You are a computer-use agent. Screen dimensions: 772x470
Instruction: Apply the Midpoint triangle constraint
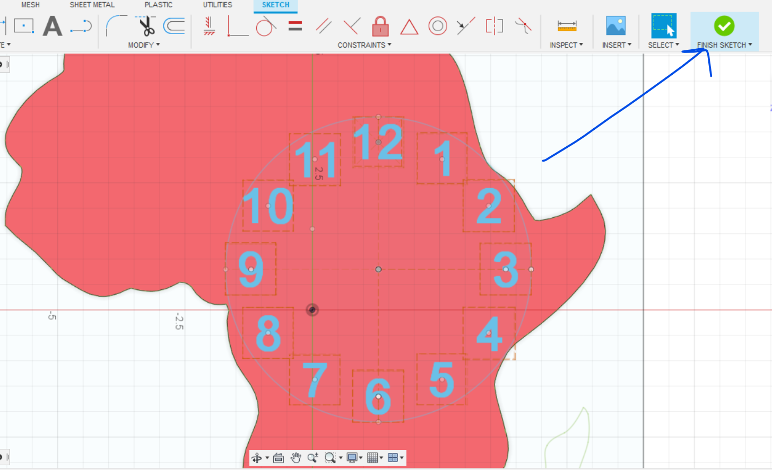coord(409,26)
